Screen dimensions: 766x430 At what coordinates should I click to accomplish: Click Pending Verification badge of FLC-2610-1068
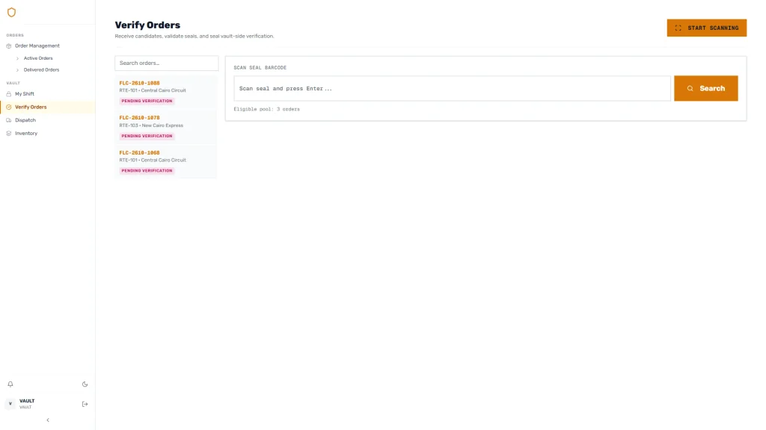click(147, 171)
